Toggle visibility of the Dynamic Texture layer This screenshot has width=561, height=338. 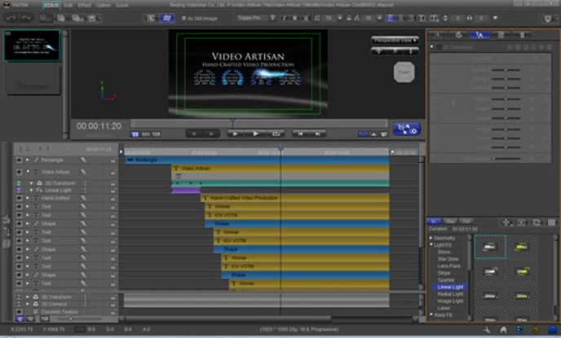19,312
